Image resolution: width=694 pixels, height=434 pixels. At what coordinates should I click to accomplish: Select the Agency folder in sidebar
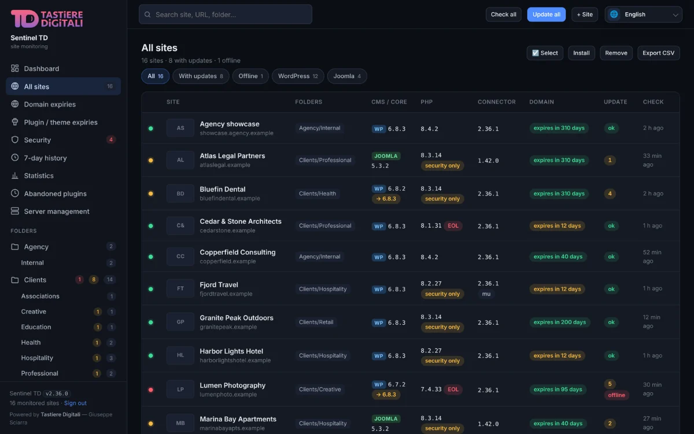point(63,247)
